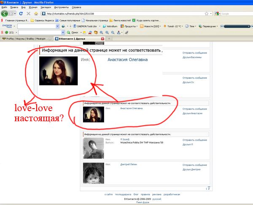This screenshot has height=205, width=253.
Task: Open the Инструменты menu
Action: point(61,7)
